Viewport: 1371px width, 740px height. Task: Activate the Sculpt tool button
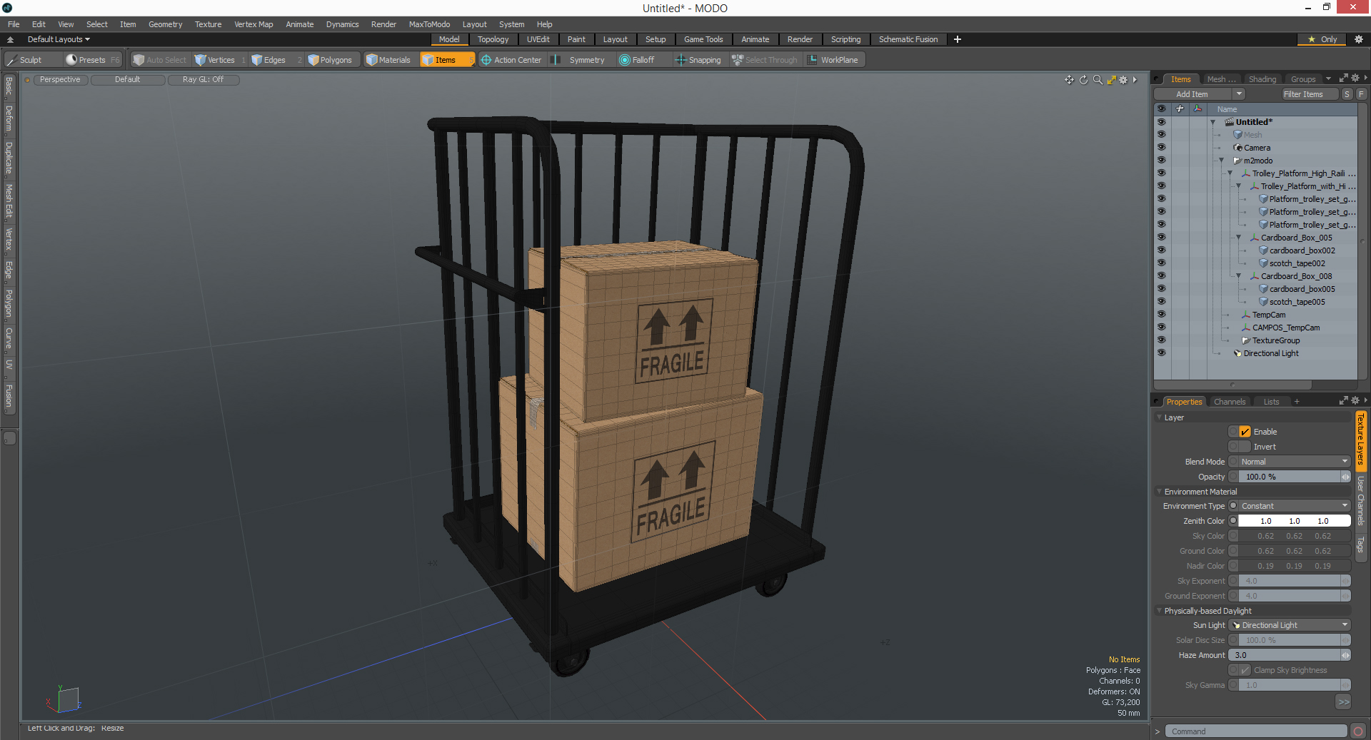pyautogui.click(x=32, y=60)
